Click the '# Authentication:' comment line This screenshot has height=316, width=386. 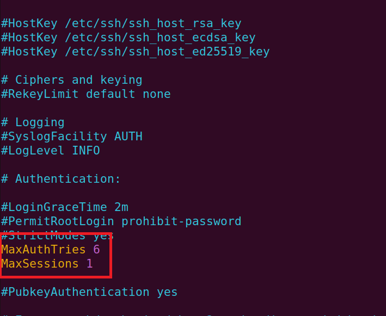61,179
